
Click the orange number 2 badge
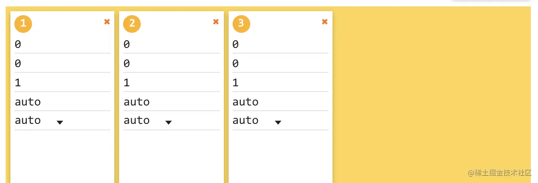[132, 24]
